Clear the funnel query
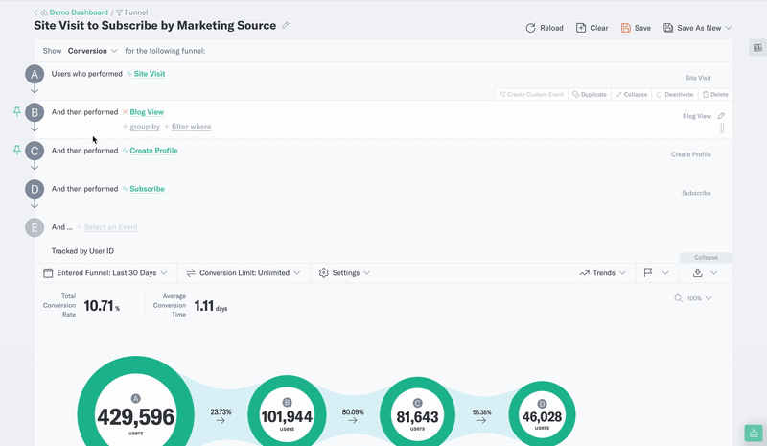767x446 pixels. click(592, 28)
